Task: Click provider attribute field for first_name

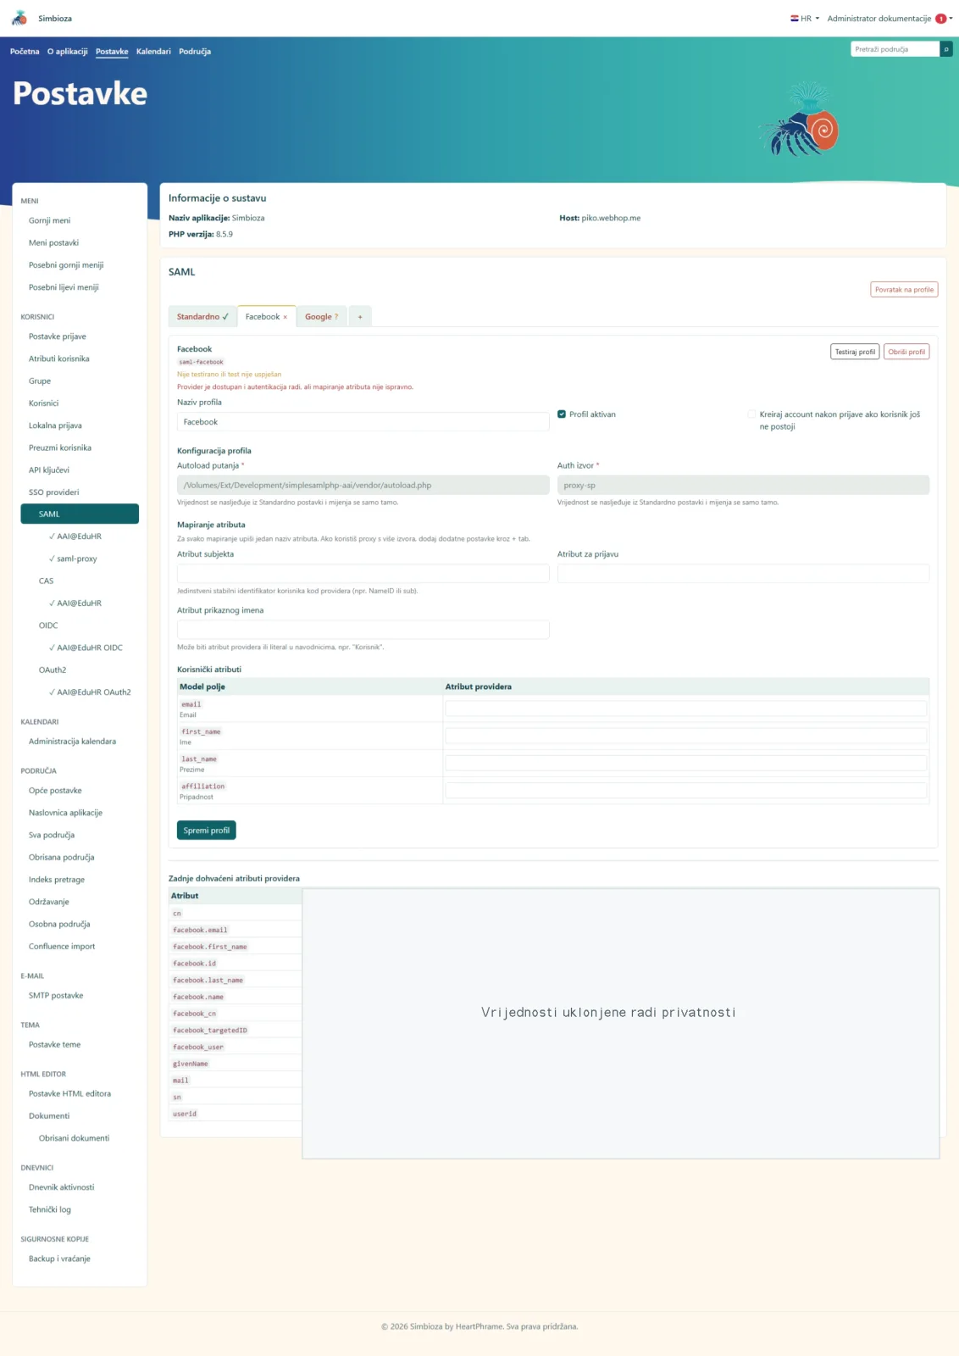Action: [686, 736]
